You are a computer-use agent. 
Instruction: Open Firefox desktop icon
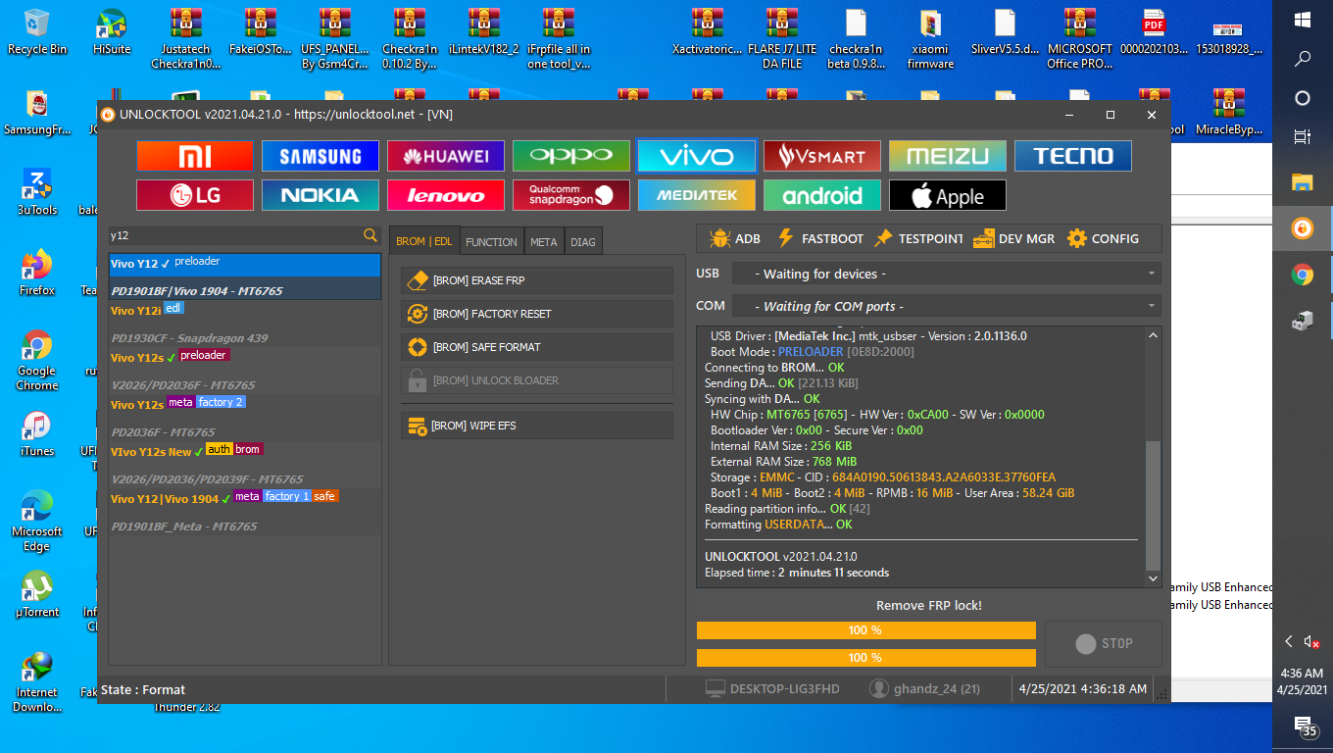[37, 273]
